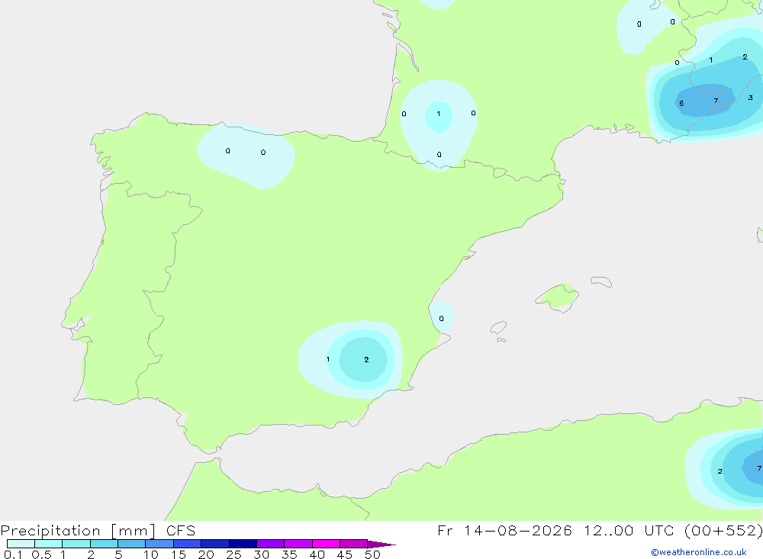Click the '7' value next to the '6'
Screen dimensions: 763x559
(716, 101)
